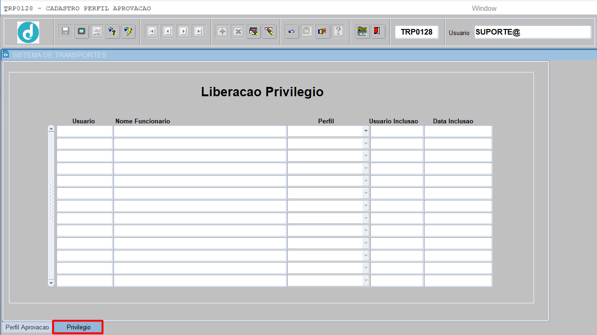Click the undo arrow toolbar icon

click(291, 31)
